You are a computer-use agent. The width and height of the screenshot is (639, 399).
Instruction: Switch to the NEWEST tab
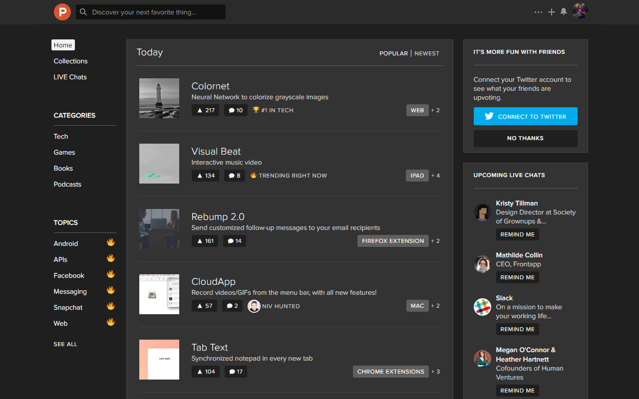tap(427, 53)
